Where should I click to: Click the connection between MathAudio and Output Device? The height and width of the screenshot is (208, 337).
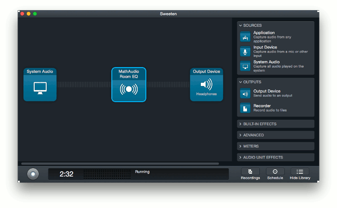pyautogui.click(x=168, y=85)
